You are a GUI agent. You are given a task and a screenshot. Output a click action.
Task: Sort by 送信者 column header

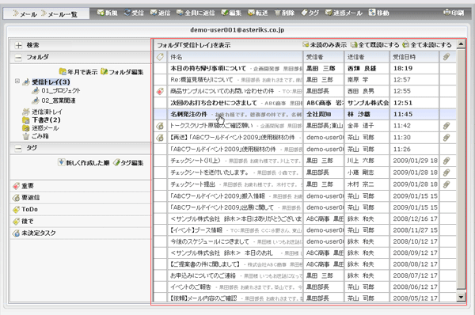pyautogui.click(x=367, y=57)
